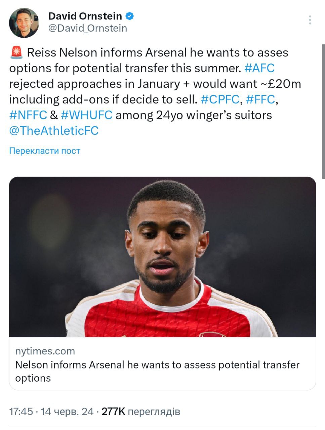
Task: Click David Ornstein's profile avatar
Action: pyautogui.click(x=24, y=23)
